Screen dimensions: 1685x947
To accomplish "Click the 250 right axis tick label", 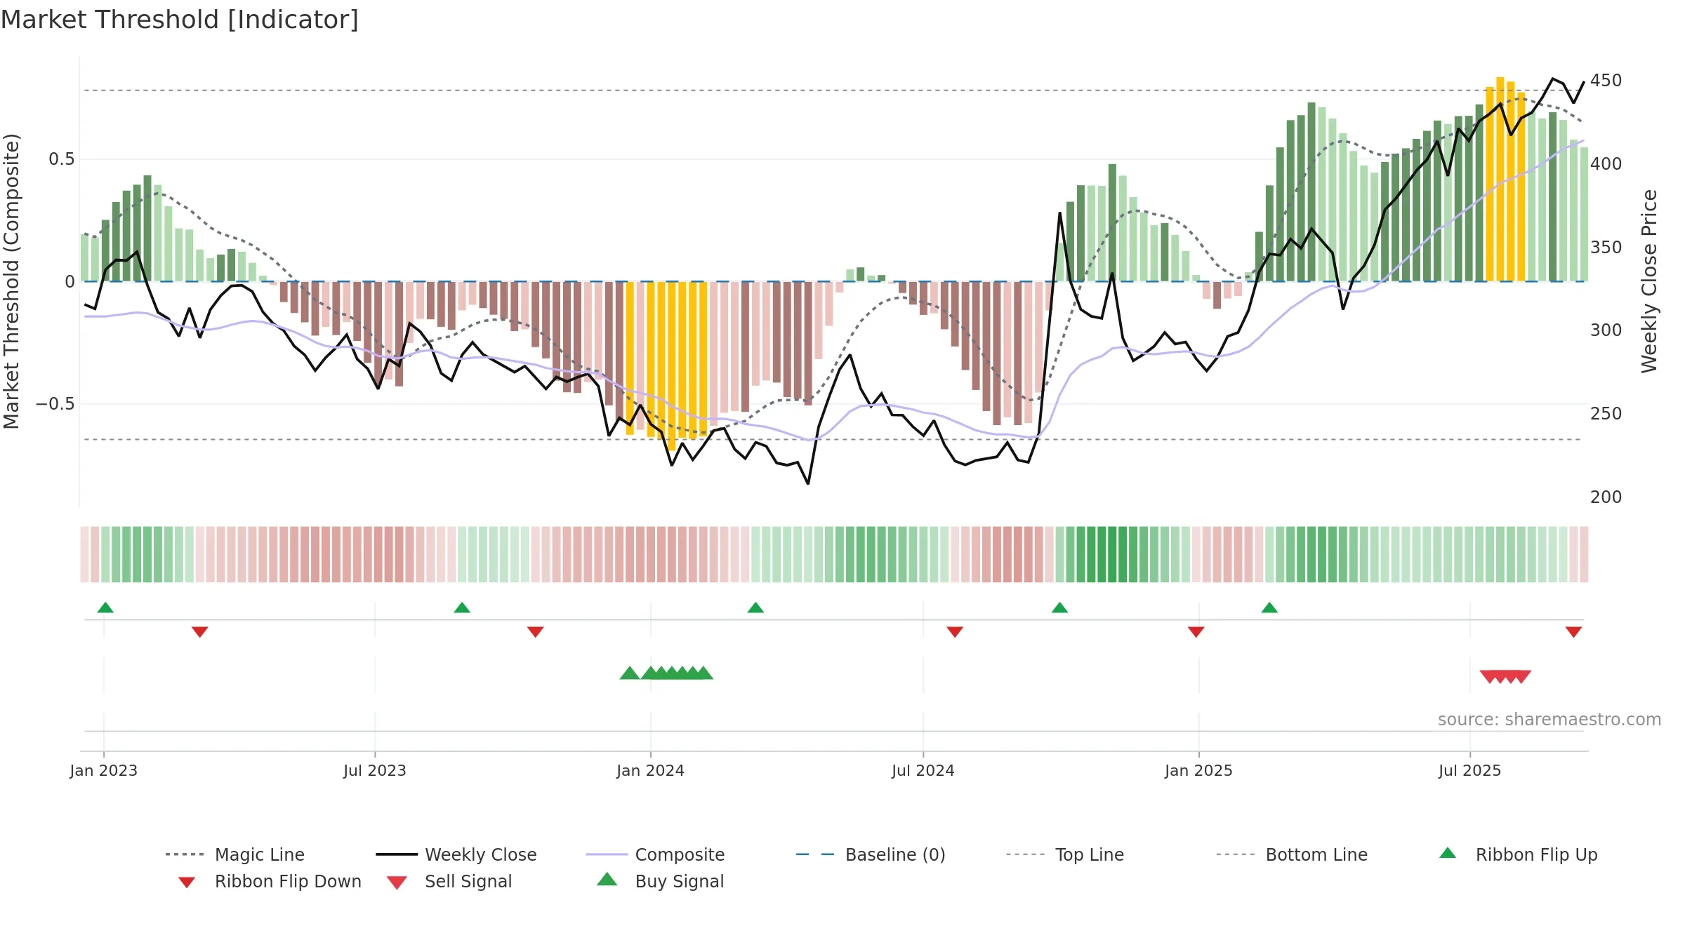I will pyautogui.click(x=1606, y=414).
